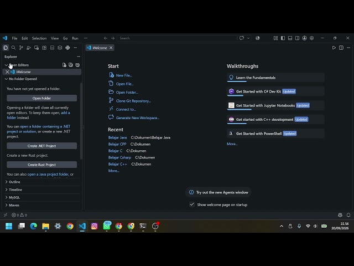Viewport: 354px width, 266px height.
Task: Click the command center Search field
Action: tap(177, 38)
